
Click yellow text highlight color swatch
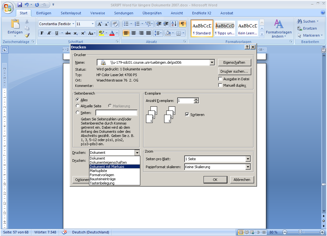coord(101,33)
